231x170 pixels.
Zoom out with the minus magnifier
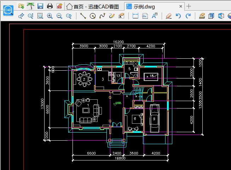click(x=59, y=16)
